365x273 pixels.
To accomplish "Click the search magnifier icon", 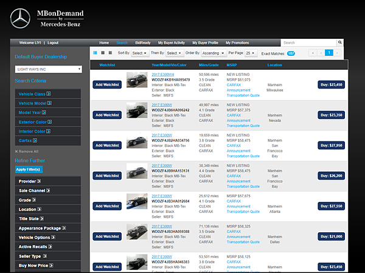I will click(340, 42).
